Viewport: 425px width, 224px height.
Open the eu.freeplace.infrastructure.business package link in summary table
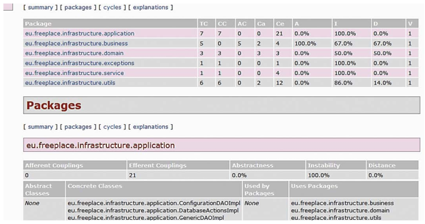(76, 43)
